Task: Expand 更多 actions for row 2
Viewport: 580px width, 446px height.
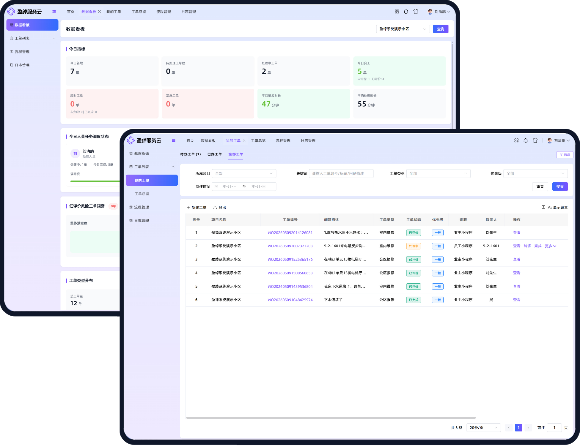Action: tap(551, 246)
